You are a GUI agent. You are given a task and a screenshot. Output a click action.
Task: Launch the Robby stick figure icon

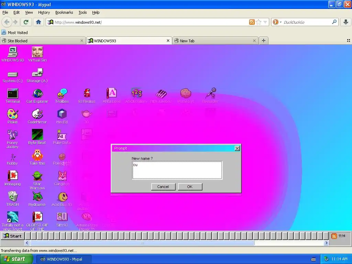click(x=13, y=159)
